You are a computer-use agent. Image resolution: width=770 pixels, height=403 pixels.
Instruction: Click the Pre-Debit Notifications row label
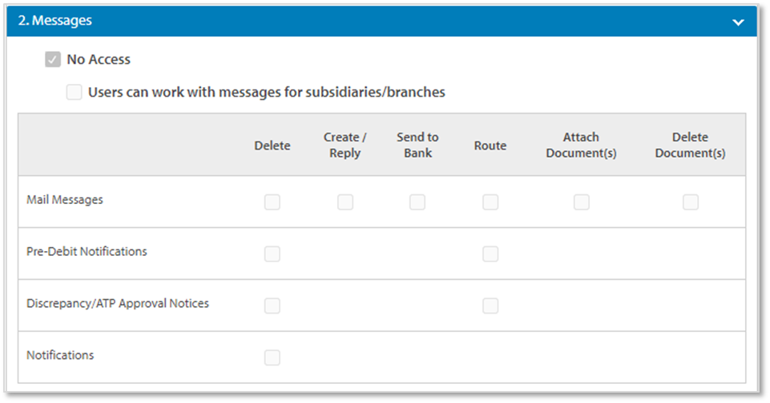click(87, 251)
